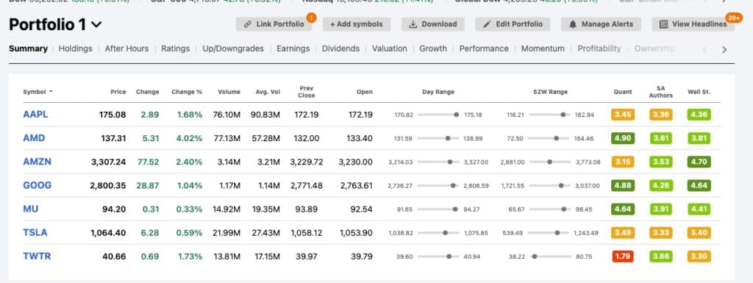Click AMZN Wall St. rating 4.70 badge
Screen dimensions: 753x283
pyautogui.click(x=699, y=162)
